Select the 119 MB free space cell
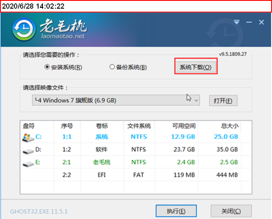This screenshot has width=272, height=219. [184, 175]
